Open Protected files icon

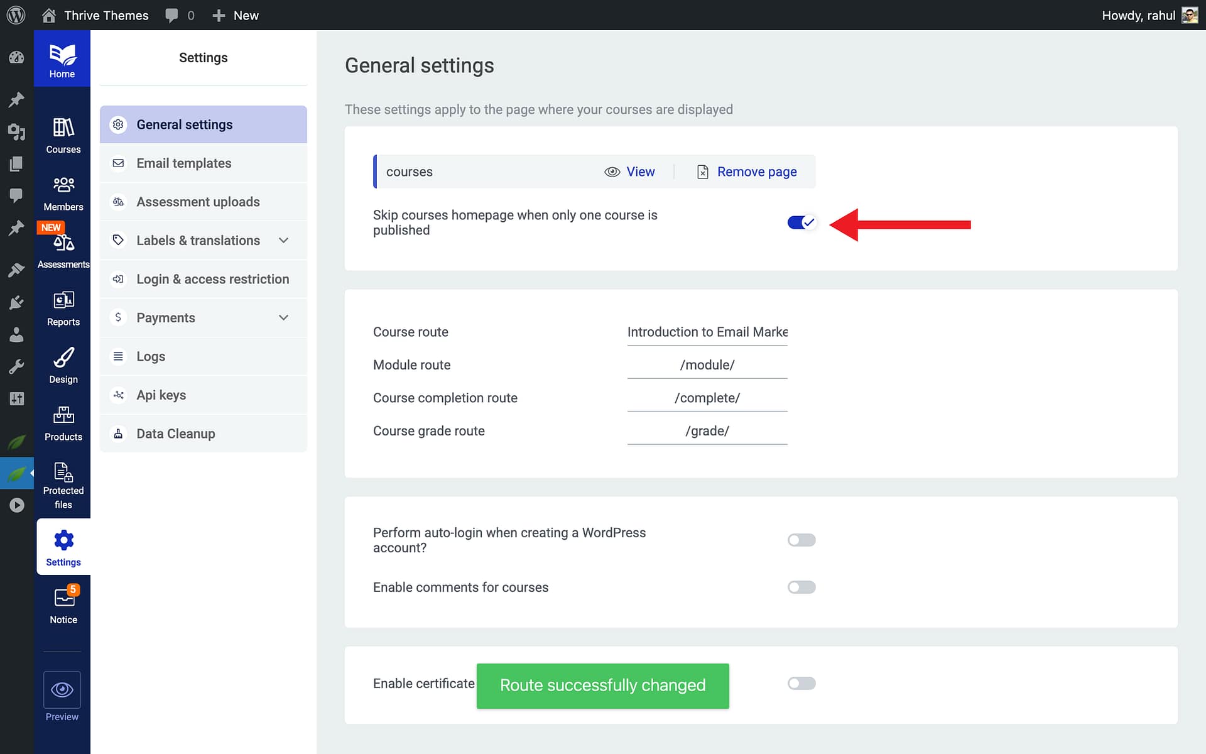pyautogui.click(x=63, y=472)
